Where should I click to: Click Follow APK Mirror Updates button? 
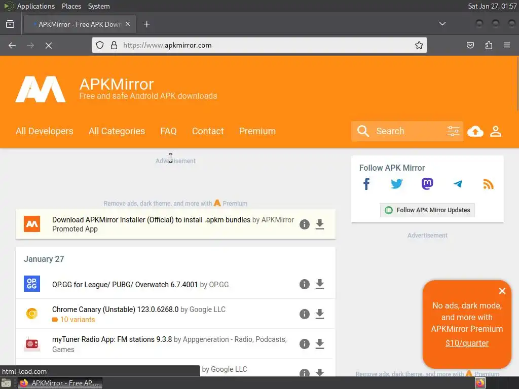point(427,210)
